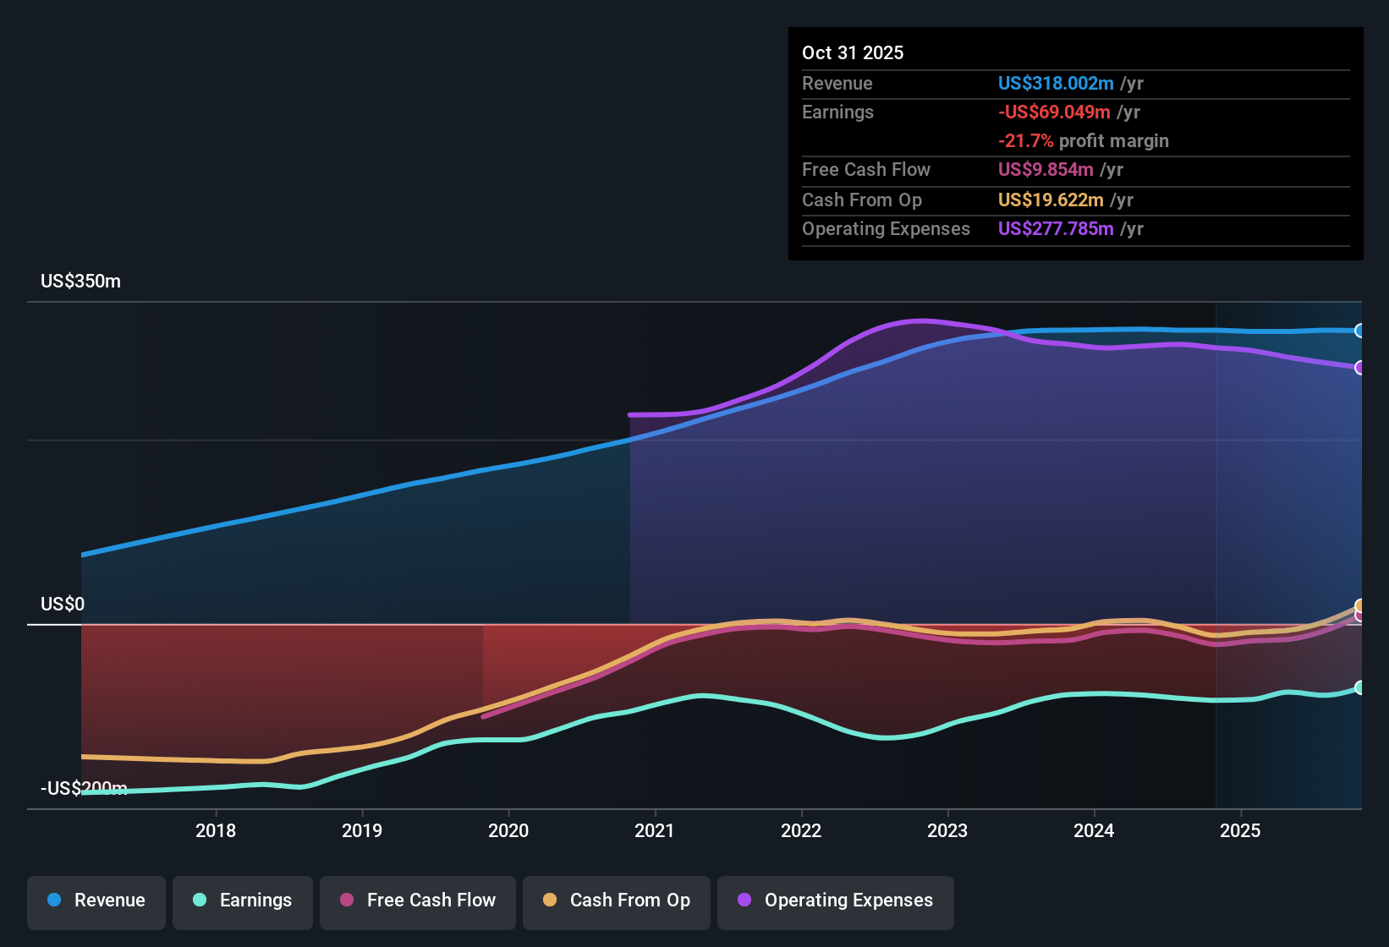Image resolution: width=1389 pixels, height=947 pixels.
Task: Expand the Free Cash Flow legend entry
Action: (417, 900)
